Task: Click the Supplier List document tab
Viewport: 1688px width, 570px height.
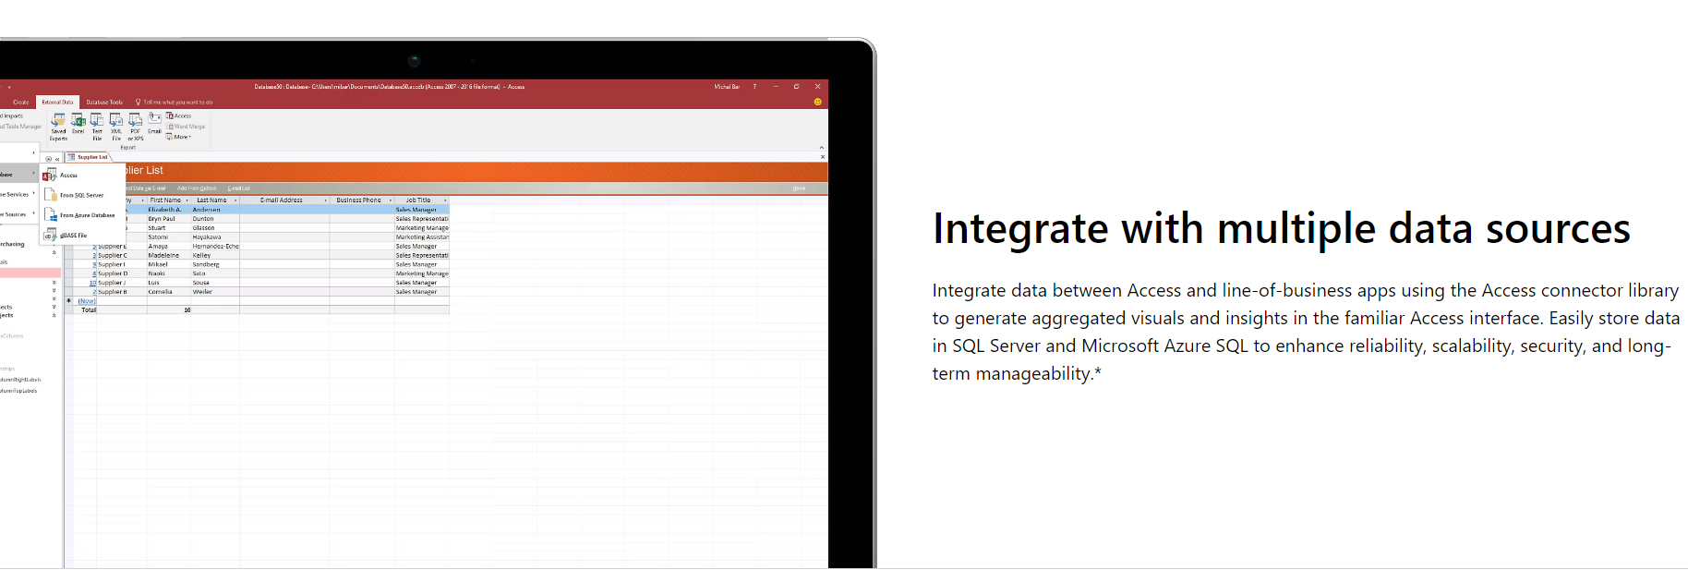Action: (x=90, y=157)
